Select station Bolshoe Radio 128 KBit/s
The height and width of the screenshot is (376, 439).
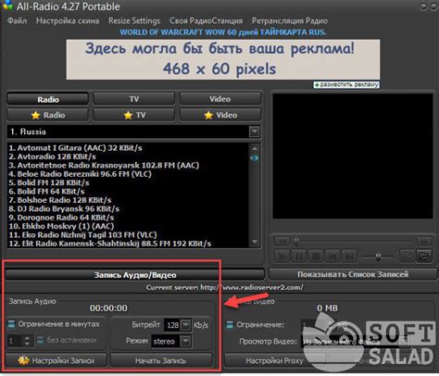click(60, 200)
